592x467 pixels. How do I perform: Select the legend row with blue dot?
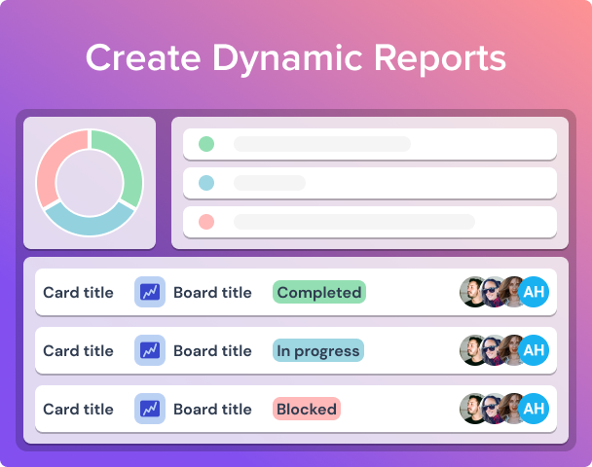click(370, 183)
